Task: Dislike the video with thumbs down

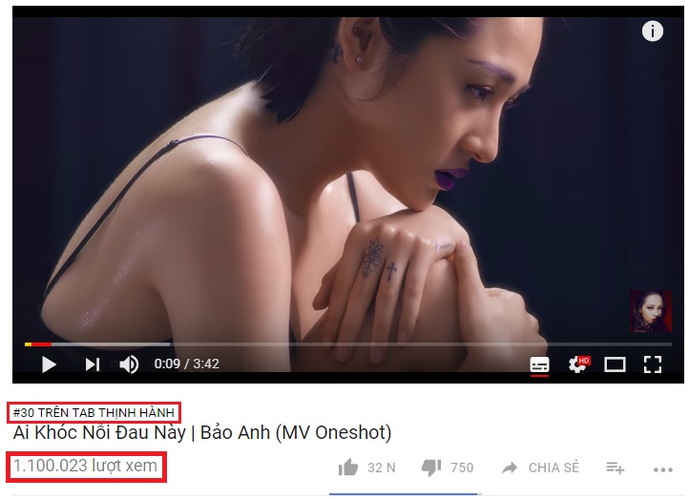Action: 431,468
